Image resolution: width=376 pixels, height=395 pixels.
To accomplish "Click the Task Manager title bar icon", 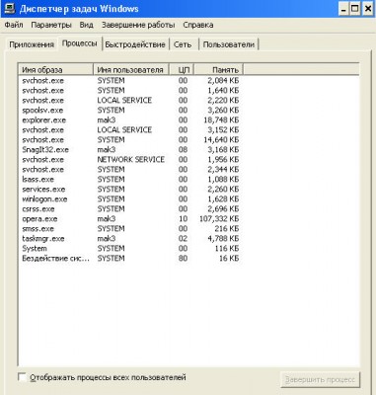I will [9, 9].
